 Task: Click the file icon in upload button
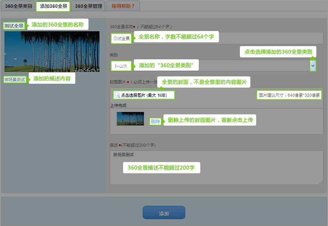117,95
